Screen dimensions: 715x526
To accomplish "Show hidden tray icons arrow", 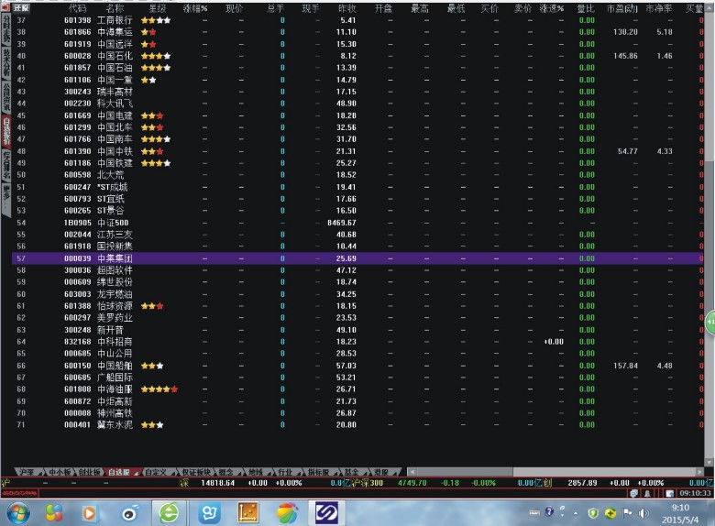I will pos(576,514).
